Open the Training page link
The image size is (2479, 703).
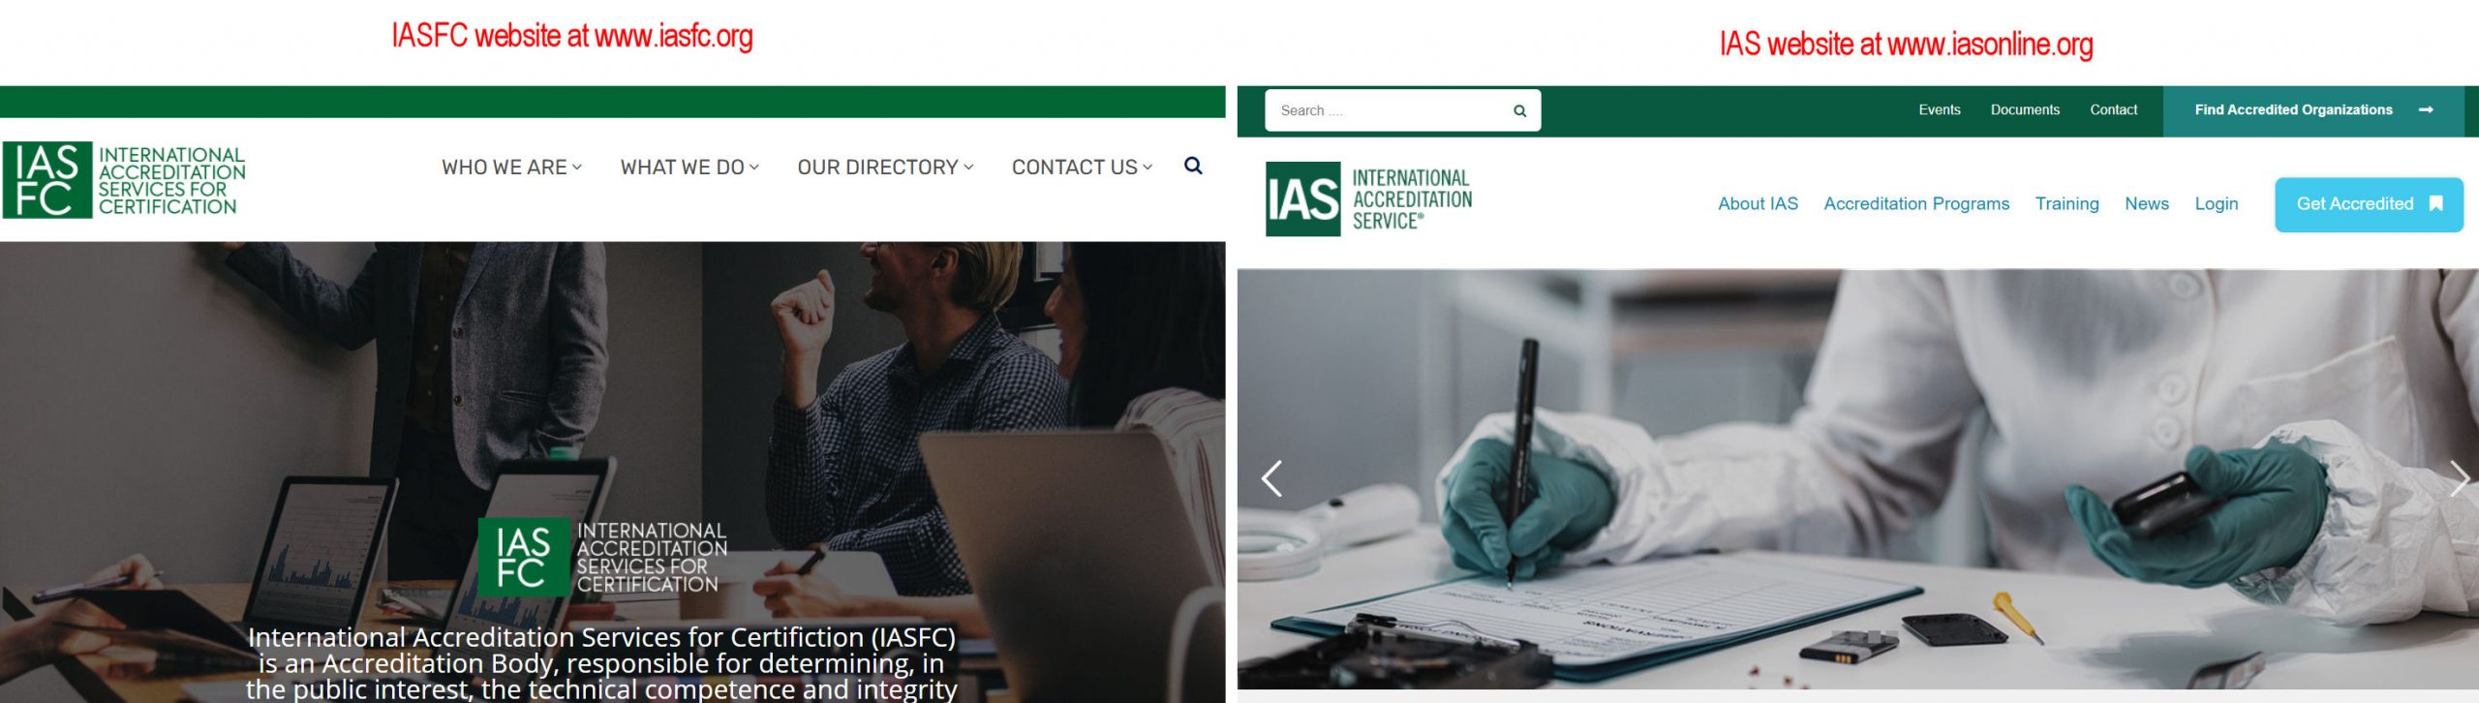point(2066,203)
